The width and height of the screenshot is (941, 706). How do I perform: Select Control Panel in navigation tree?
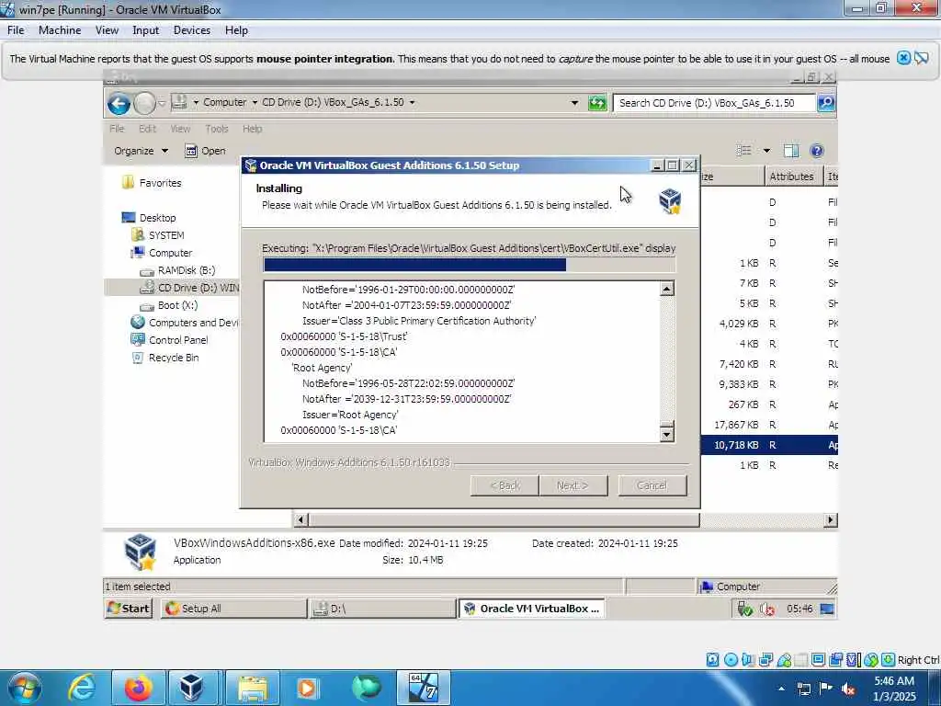178,340
